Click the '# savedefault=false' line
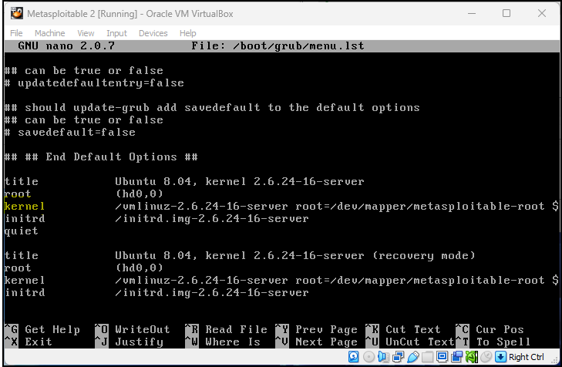562x367 pixels. coord(70,133)
